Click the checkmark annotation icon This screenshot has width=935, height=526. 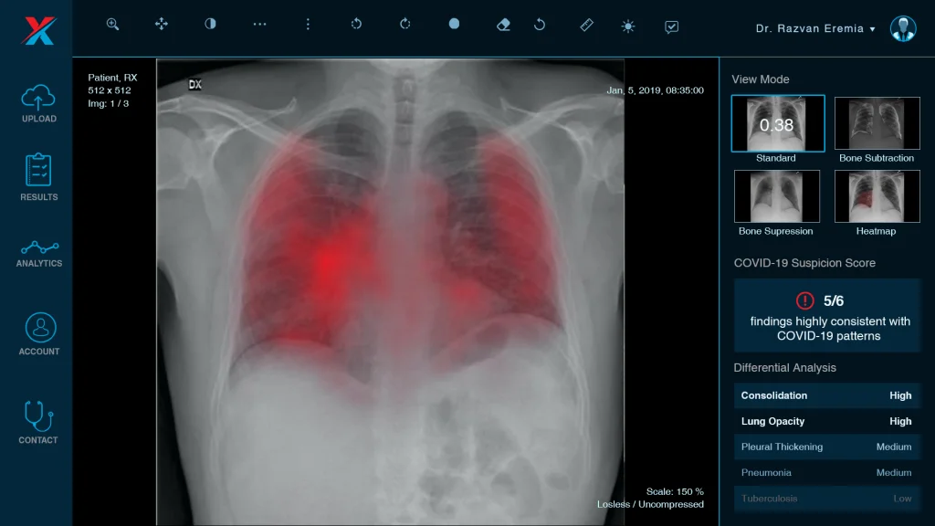coord(671,26)
